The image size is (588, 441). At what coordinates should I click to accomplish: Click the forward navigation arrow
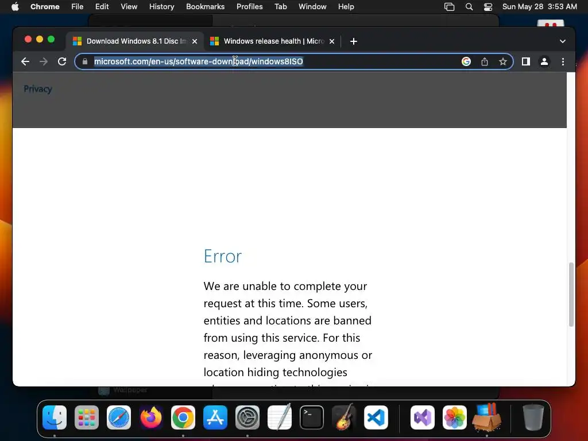point(44,61)
